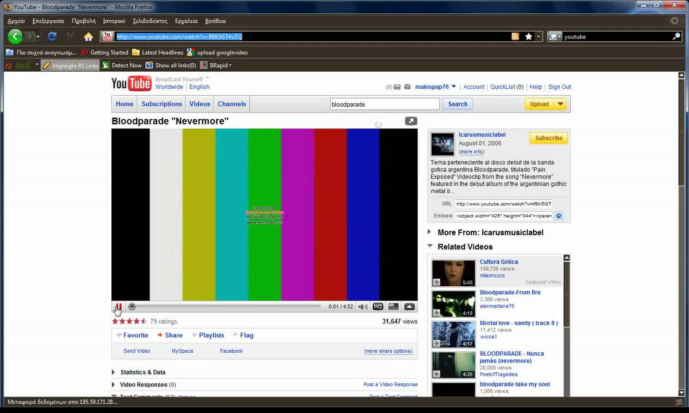Click the Stop loading X icon

click(70, 36)
